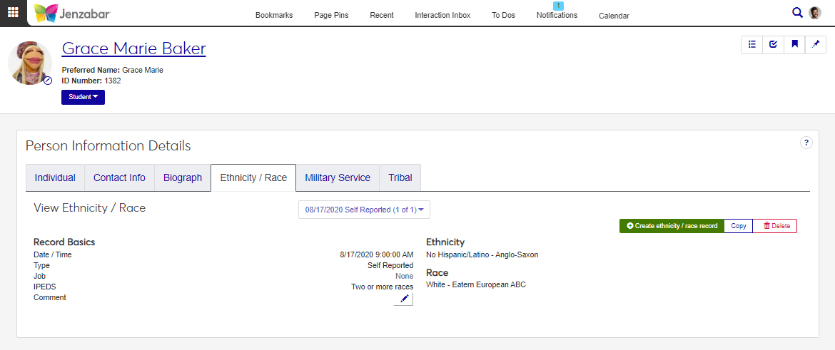Click the Preferred Name Grace Marie text
835x350 pixels.
(x=112, y=70)
